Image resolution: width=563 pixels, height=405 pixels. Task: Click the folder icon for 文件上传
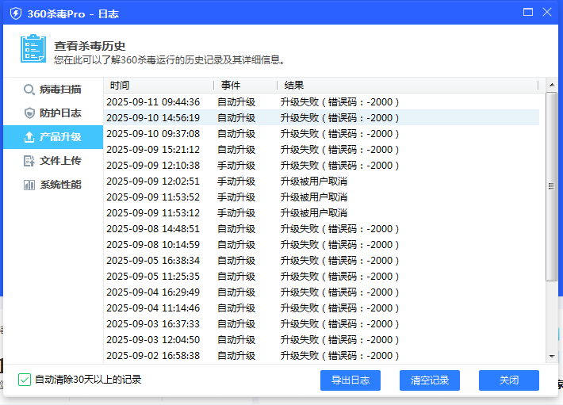coord(29,161)
